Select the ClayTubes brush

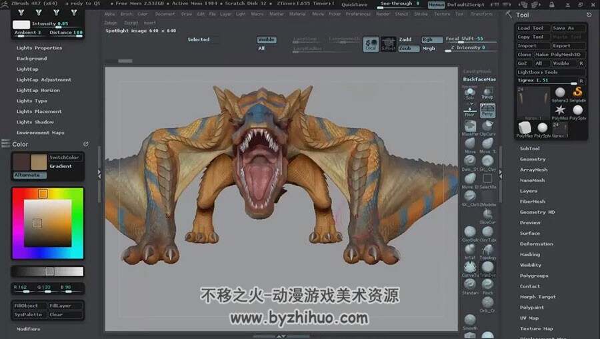[487, 233]
